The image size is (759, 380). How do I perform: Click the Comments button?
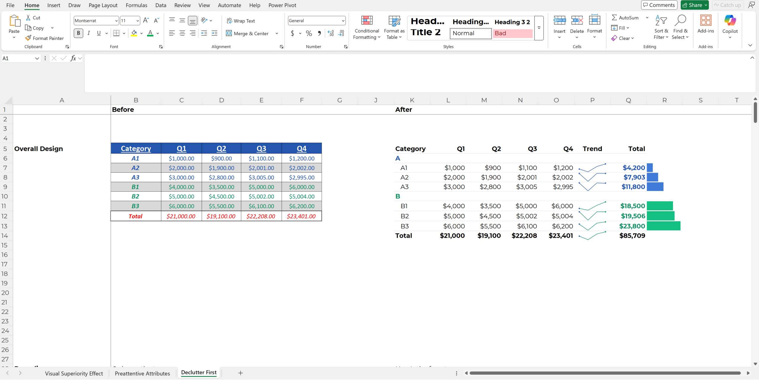[x=659, y=5]
